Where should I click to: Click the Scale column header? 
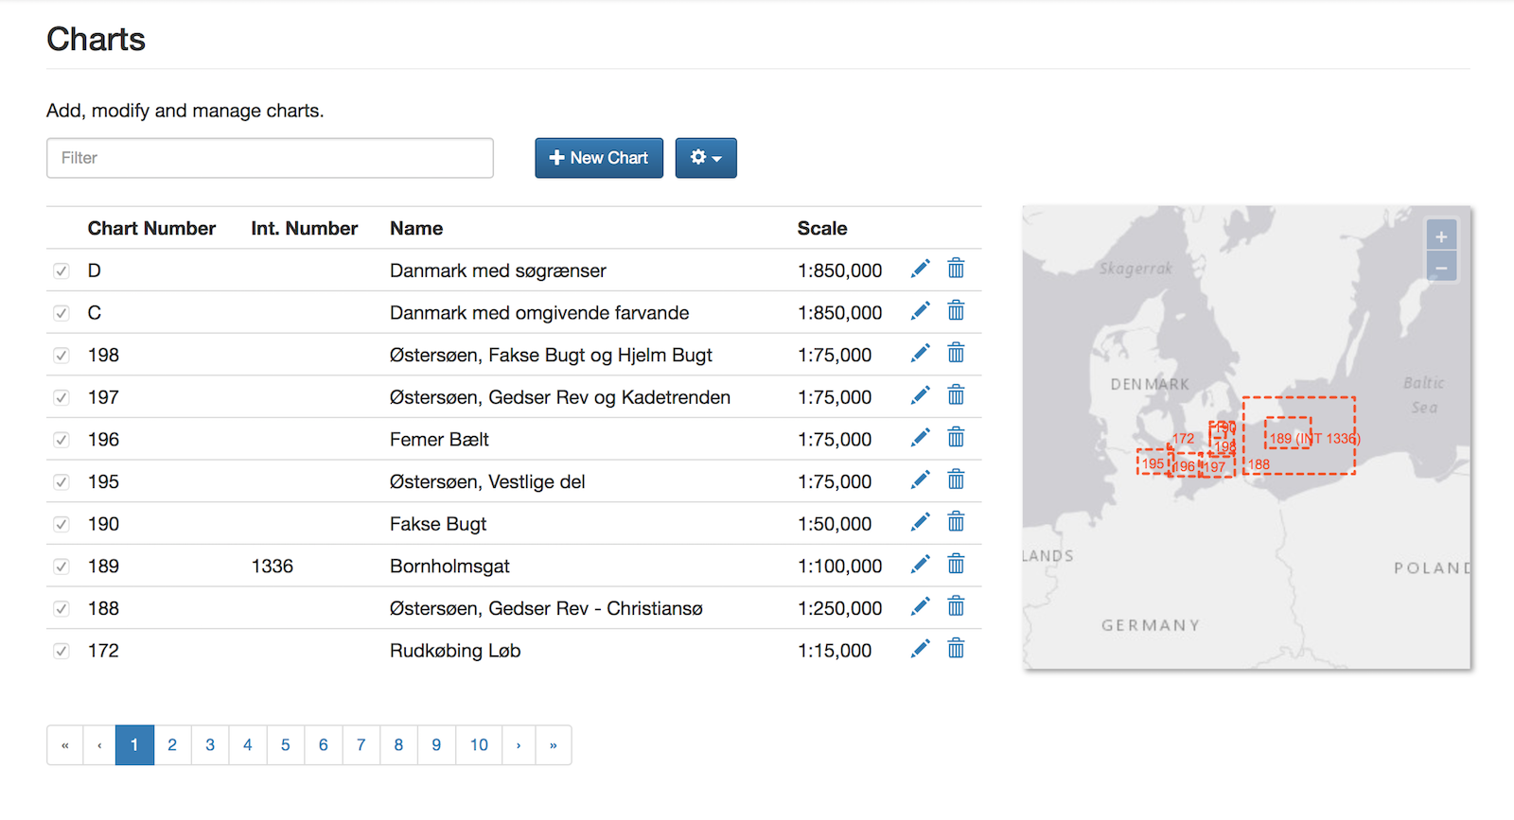[x=822, y=228]
